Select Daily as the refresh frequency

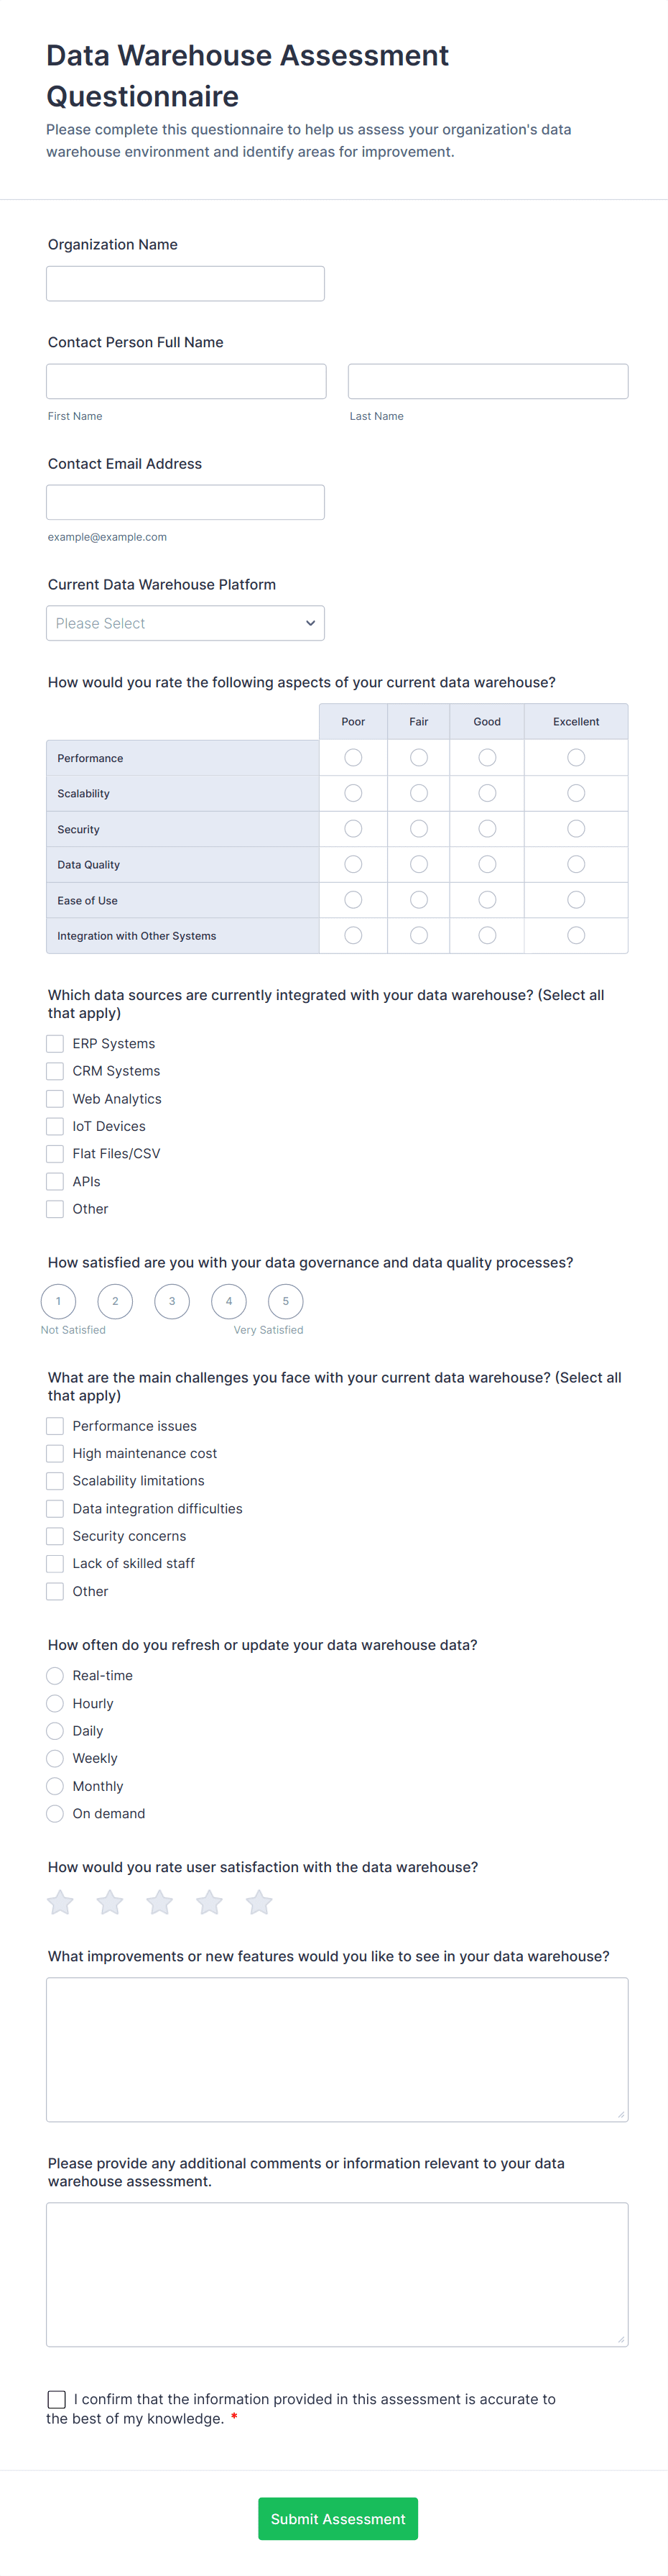coord(55,1730)
